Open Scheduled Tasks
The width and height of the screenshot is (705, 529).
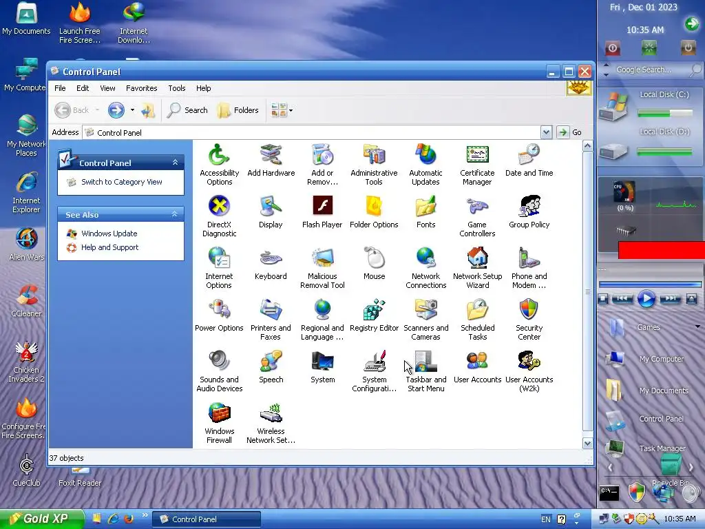click(x=477, y=320)
